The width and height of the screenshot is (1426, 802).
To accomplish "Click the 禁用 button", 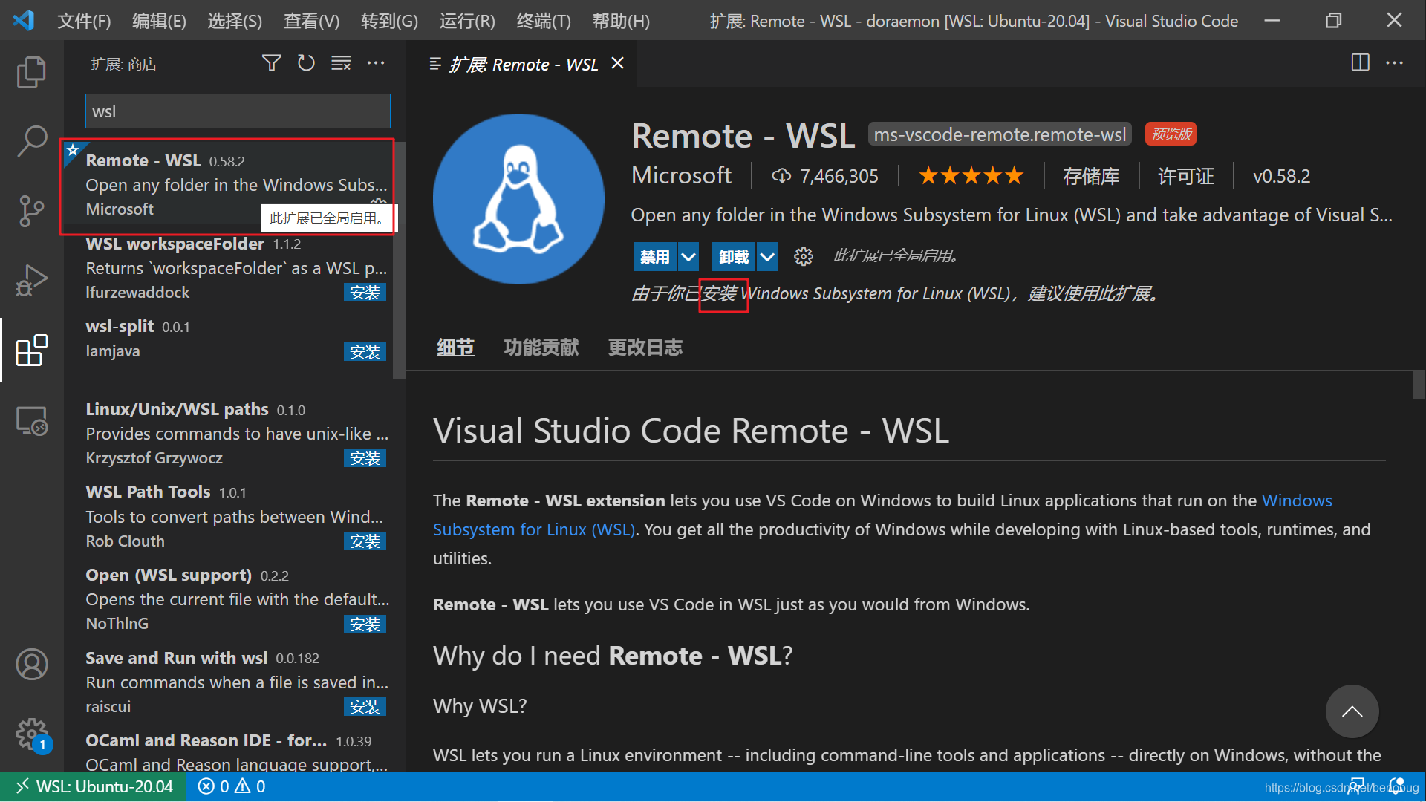I will pyautogui.click(x=655, y=257).
